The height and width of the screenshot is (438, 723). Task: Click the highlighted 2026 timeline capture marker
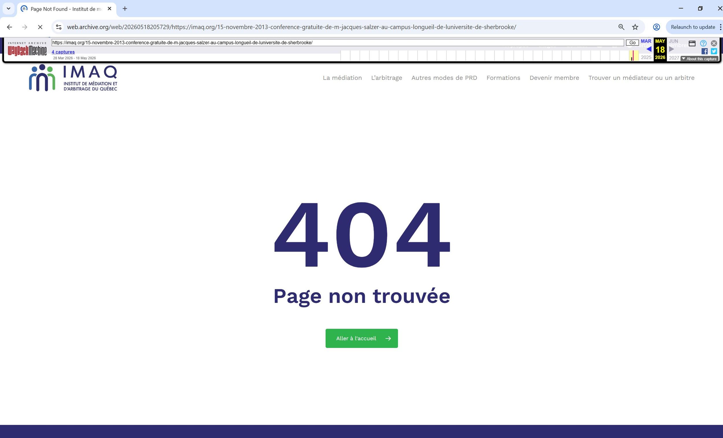click(x=634, y=56)
